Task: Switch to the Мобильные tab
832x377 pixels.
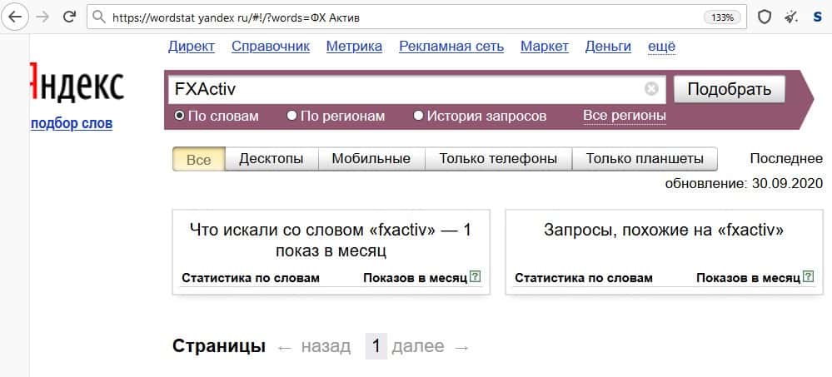Action: pos(371,159)
